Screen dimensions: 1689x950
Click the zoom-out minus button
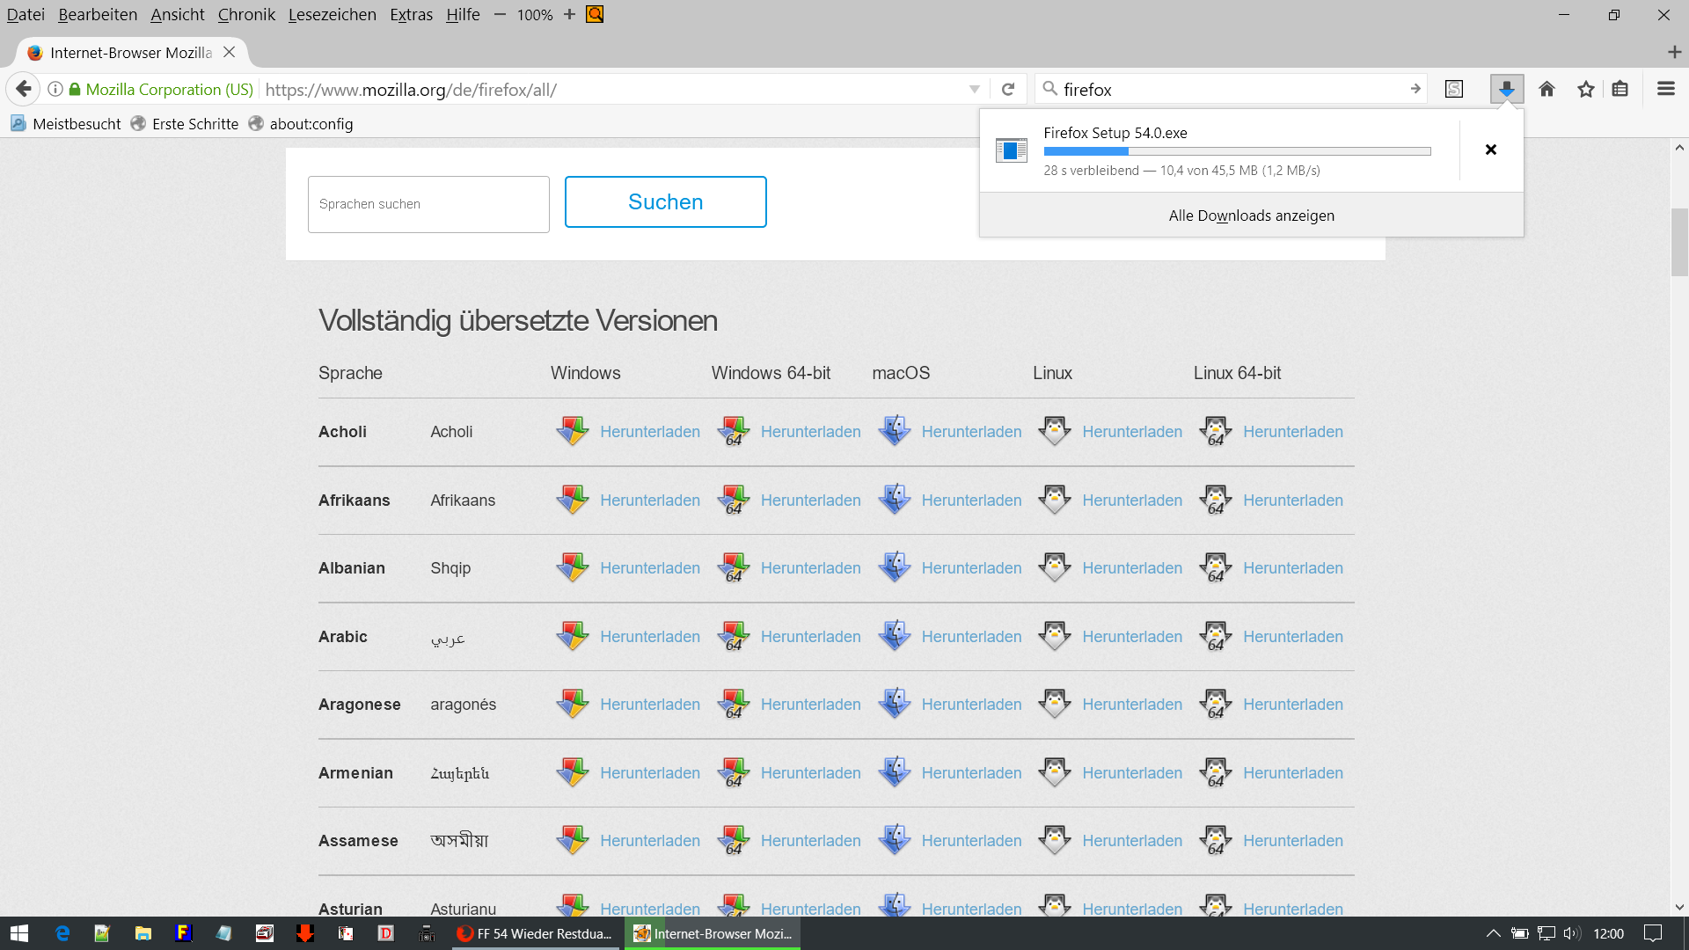pos(500,14)
